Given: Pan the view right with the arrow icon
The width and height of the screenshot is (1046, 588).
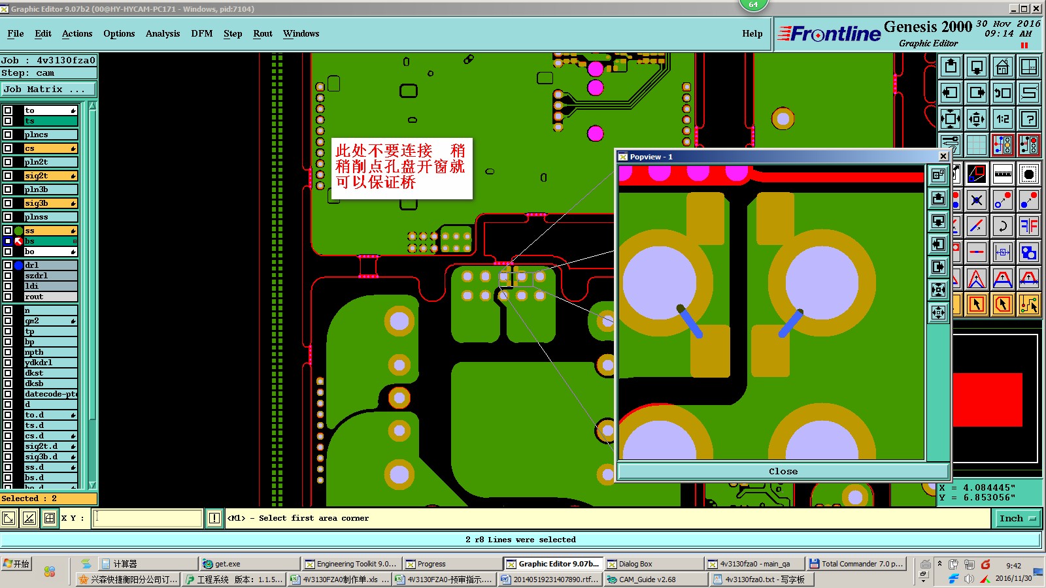Looking at the screenshot, I should click(x=977, y=93).
